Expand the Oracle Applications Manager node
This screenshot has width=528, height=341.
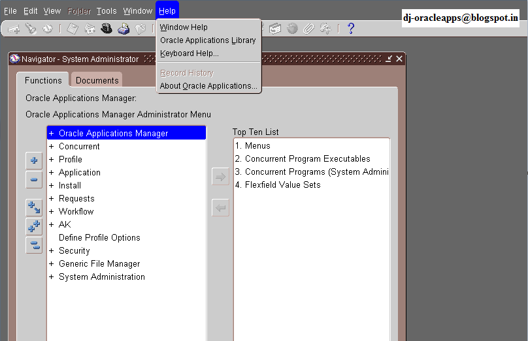51,134
